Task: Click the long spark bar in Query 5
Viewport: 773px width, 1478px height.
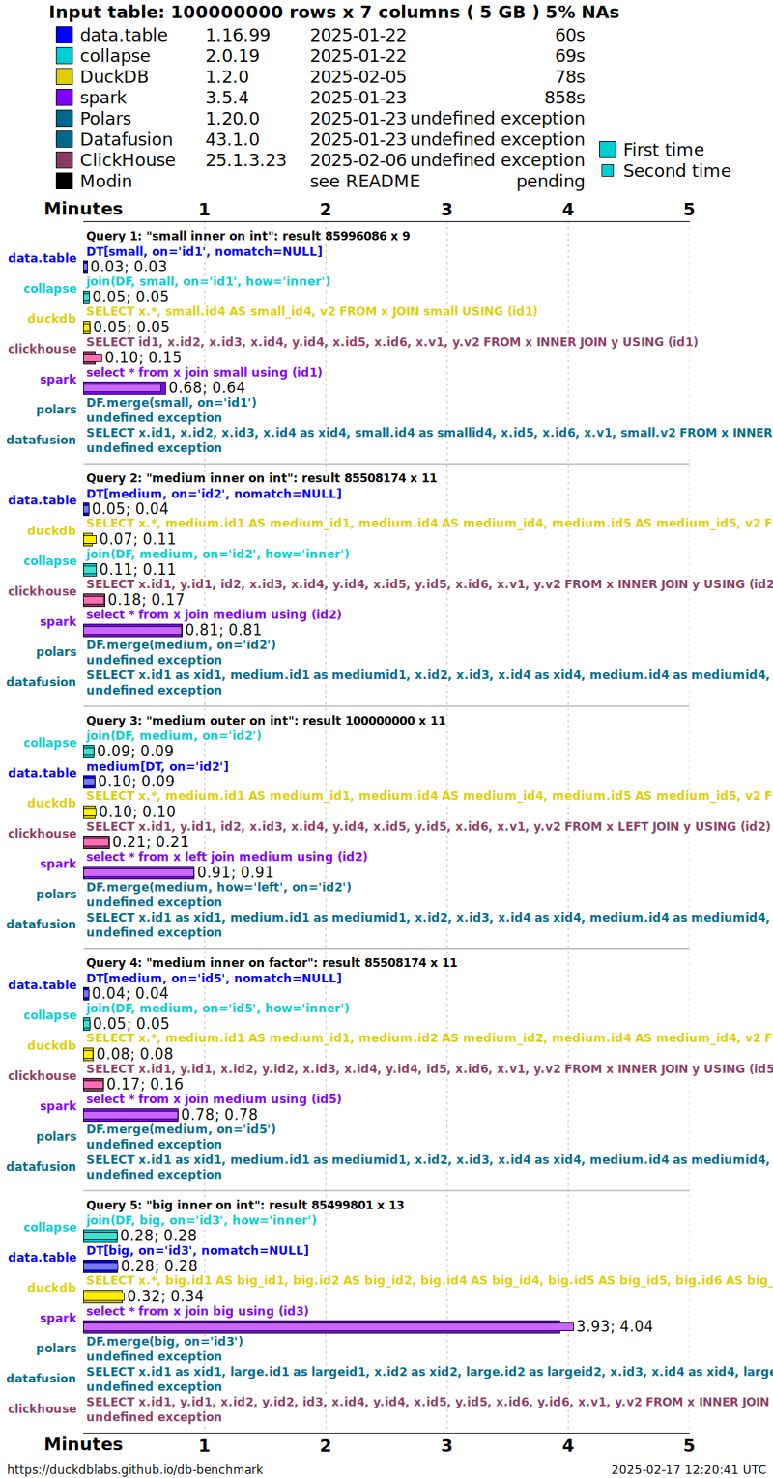Action: point(329,1326)
